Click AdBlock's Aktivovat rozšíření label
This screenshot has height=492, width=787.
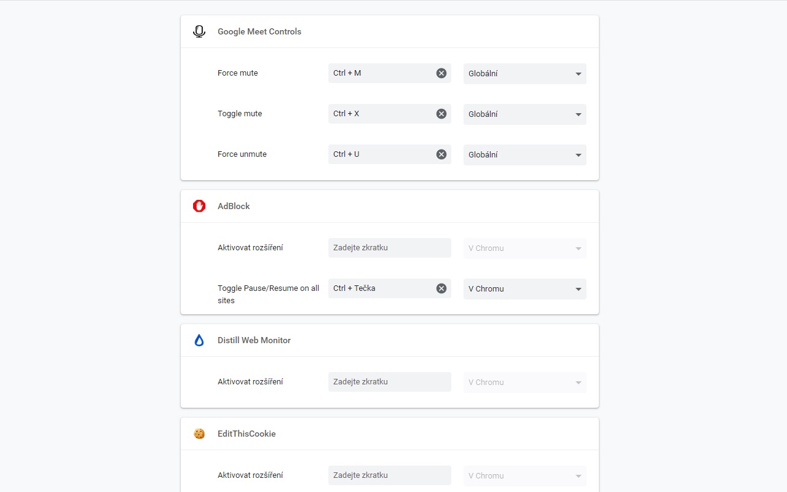click(250, 248)
